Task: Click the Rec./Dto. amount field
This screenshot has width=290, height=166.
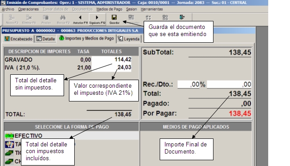Action: coord(229,85)
